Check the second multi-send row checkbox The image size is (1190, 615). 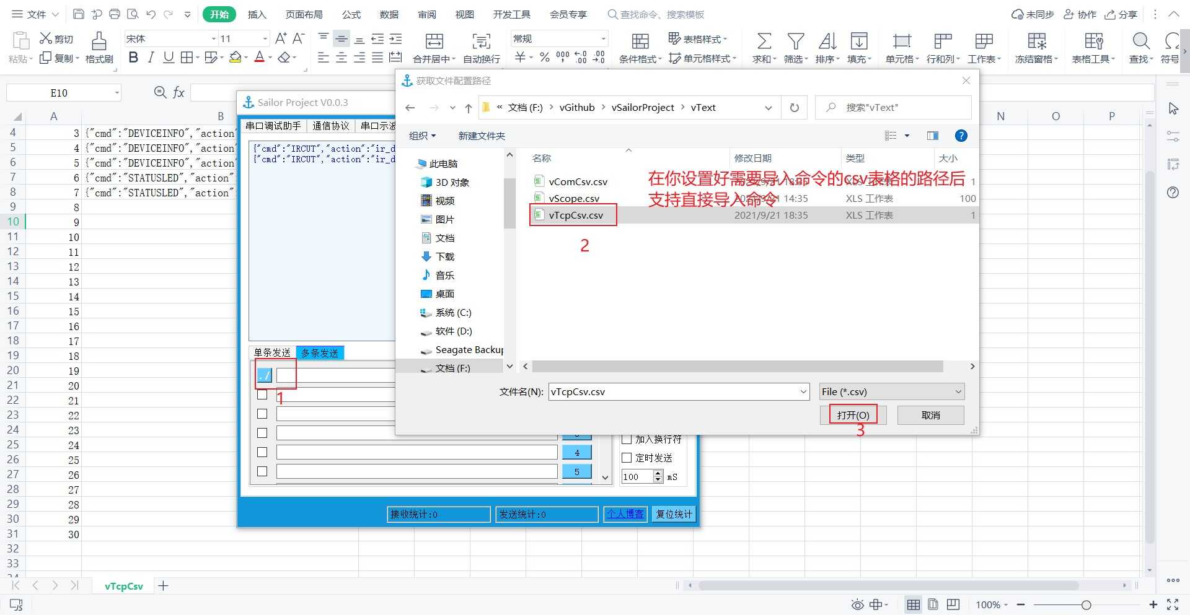(x=262, y=395)
